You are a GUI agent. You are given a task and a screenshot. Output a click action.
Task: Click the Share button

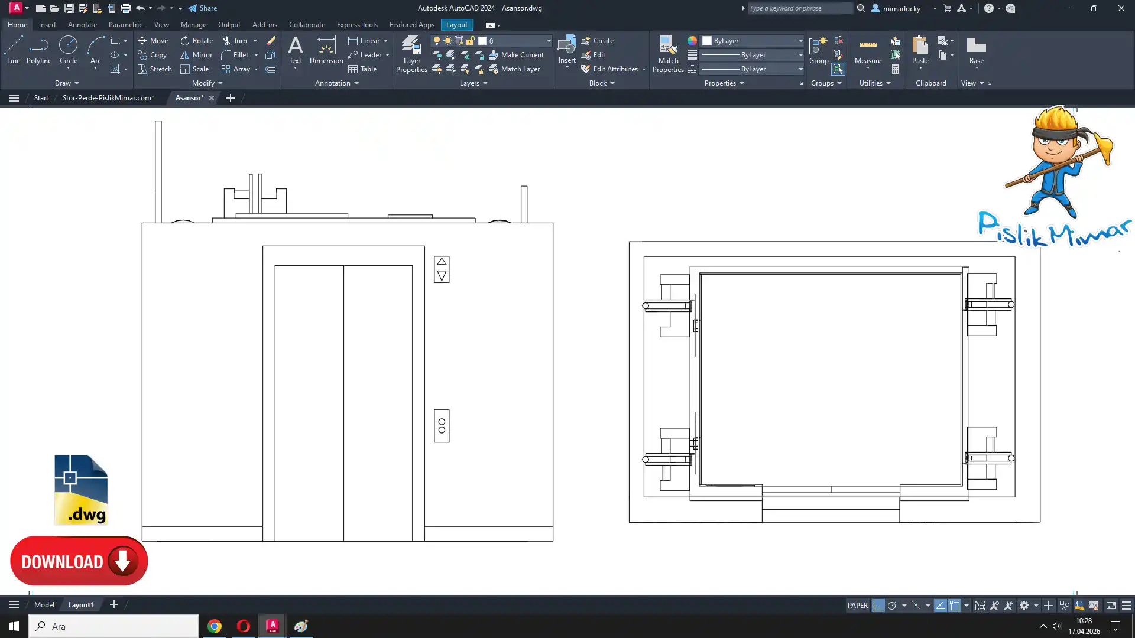[203, 8]
